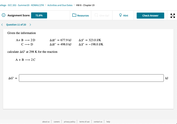This screenshot has width=177, height=124.
Task: Open Activities and Due Dates breadcrumb
Action: 60,5
